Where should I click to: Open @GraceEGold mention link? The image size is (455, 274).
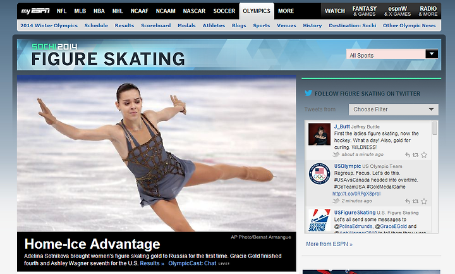coord(391,226)
